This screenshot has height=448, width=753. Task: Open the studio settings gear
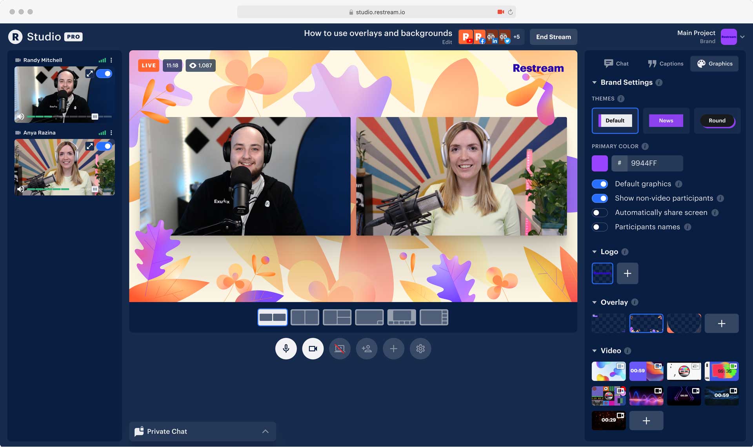(420, 348)
